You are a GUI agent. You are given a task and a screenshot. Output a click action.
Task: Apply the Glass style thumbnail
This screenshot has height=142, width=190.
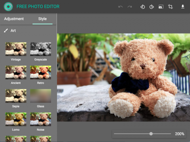(41, 96)
